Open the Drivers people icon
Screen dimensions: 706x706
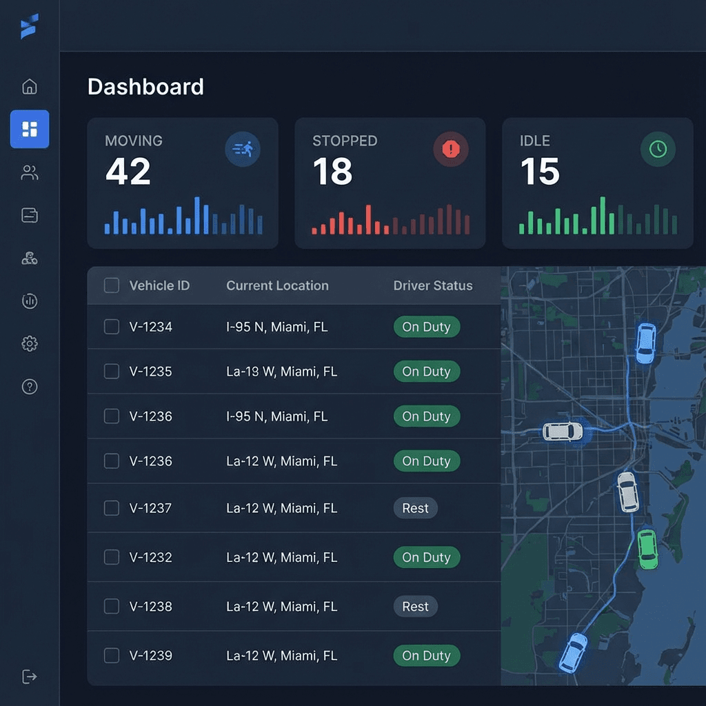[30, 173]
